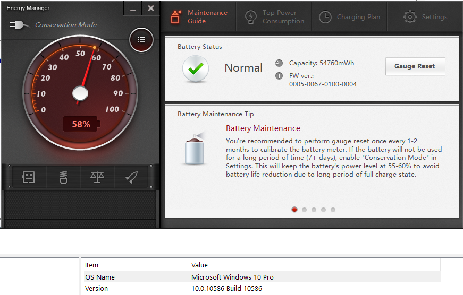Select the balance scales power mode

[x=97, y=177]
